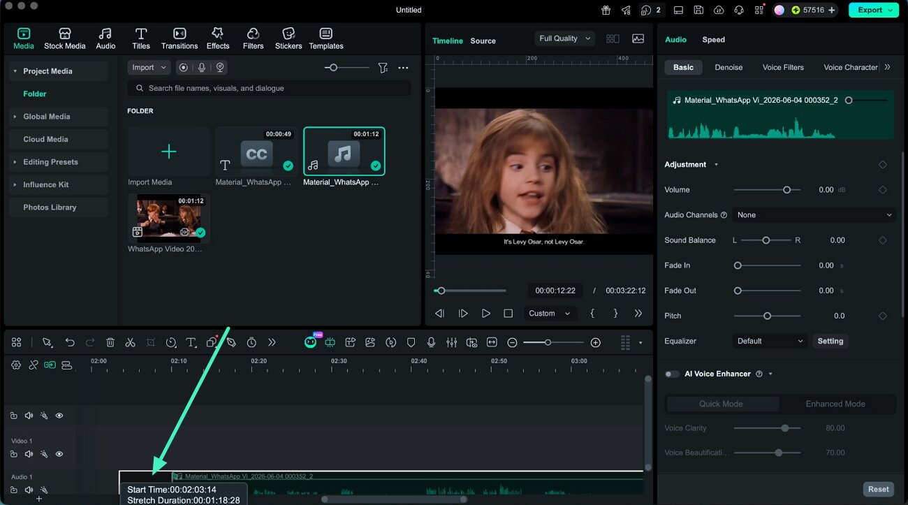Record voiceover with timeline microphone icon
Screen dimensions: 908x505
coord(432,342)
